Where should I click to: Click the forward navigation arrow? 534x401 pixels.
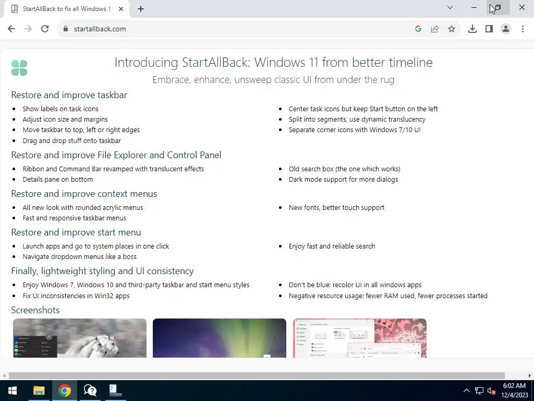pyautogui.click(x=28, y=29)
